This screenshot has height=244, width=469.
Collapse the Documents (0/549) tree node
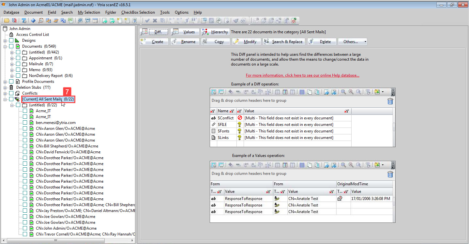click(5, 46)
